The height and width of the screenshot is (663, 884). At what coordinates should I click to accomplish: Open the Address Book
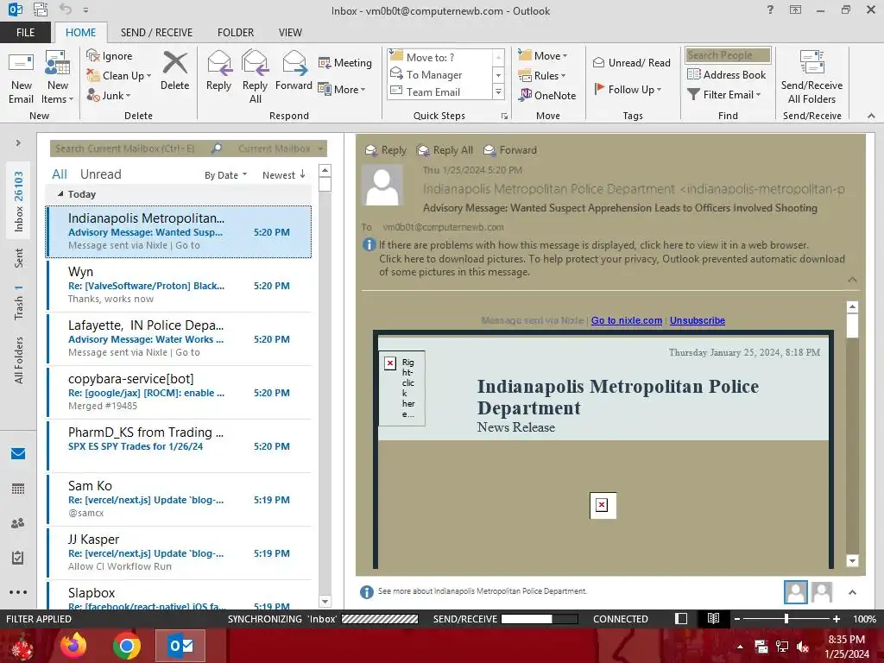pyautogui.click(x=727, y=74)
